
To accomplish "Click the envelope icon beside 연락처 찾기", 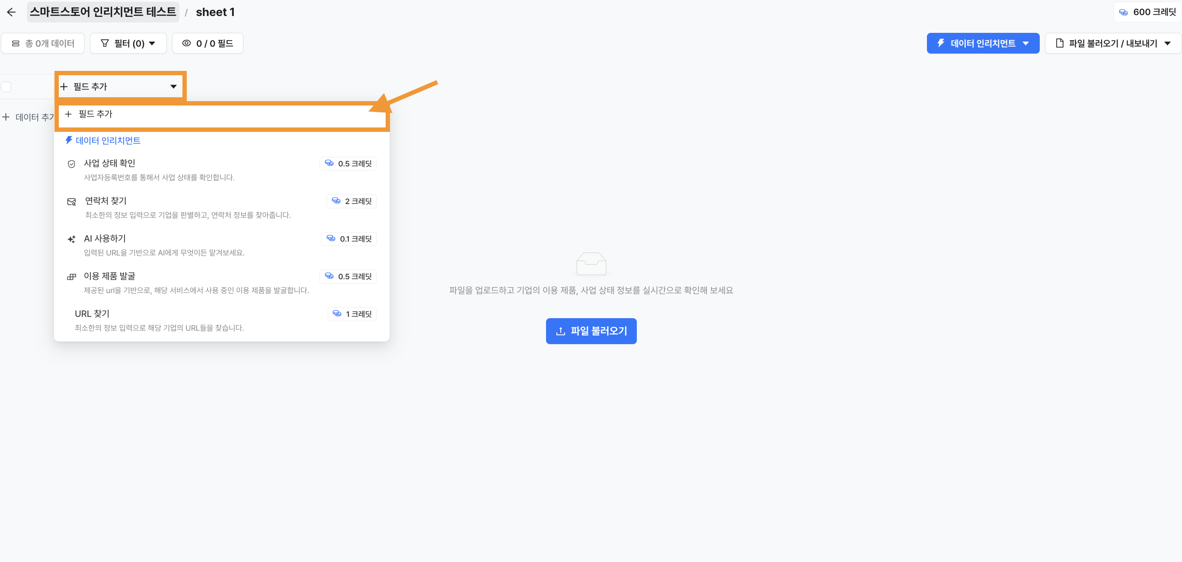I will pyautogui.click(x=71, y=201).
